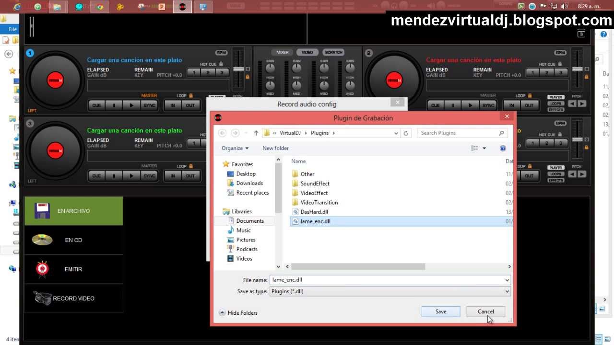Select deck 2 EFFECTS panel tab
614x345 pixels.
tap(556, 110)
